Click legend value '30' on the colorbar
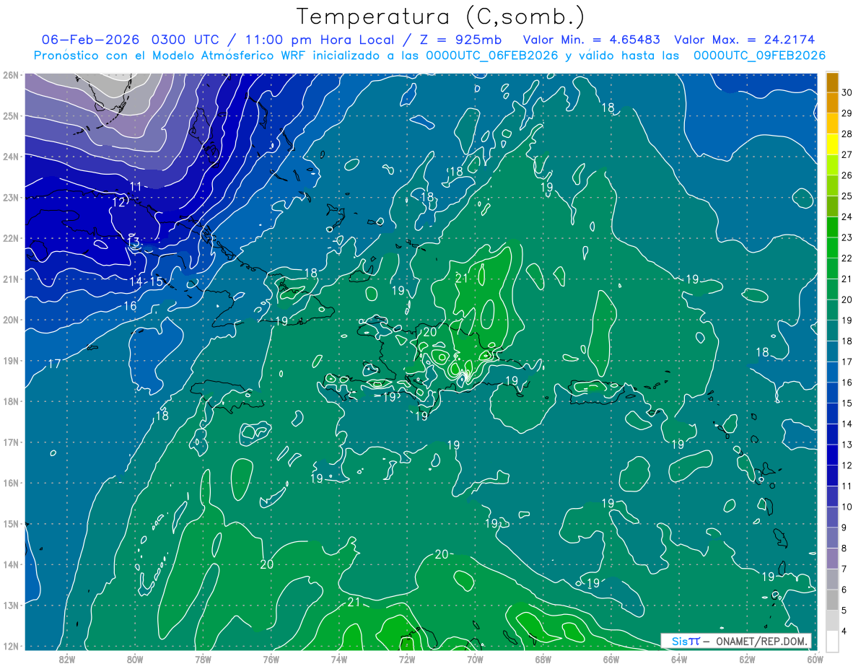Screen dimensions: 866x669 [x=847, y=92]
